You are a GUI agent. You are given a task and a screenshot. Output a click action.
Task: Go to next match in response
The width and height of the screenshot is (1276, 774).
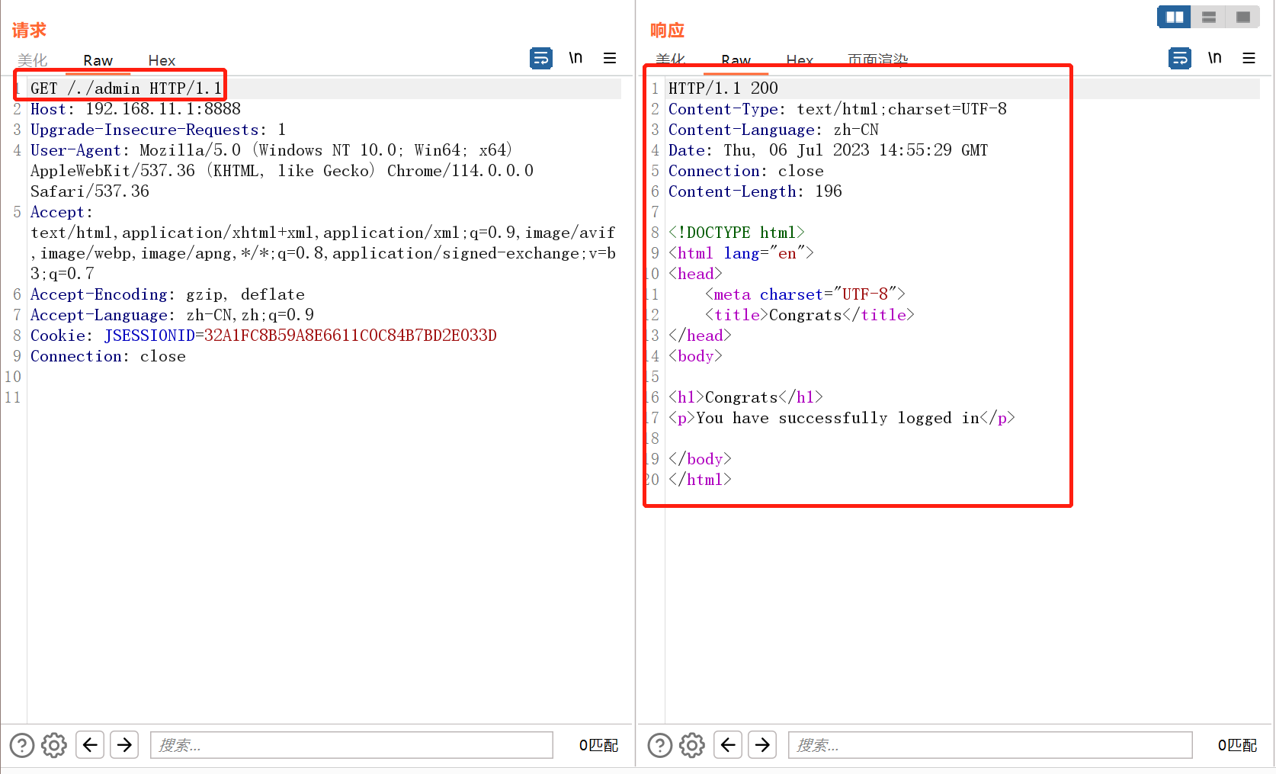[762, 745]
